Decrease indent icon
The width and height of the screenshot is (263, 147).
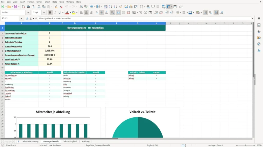(x=172, y=13)
